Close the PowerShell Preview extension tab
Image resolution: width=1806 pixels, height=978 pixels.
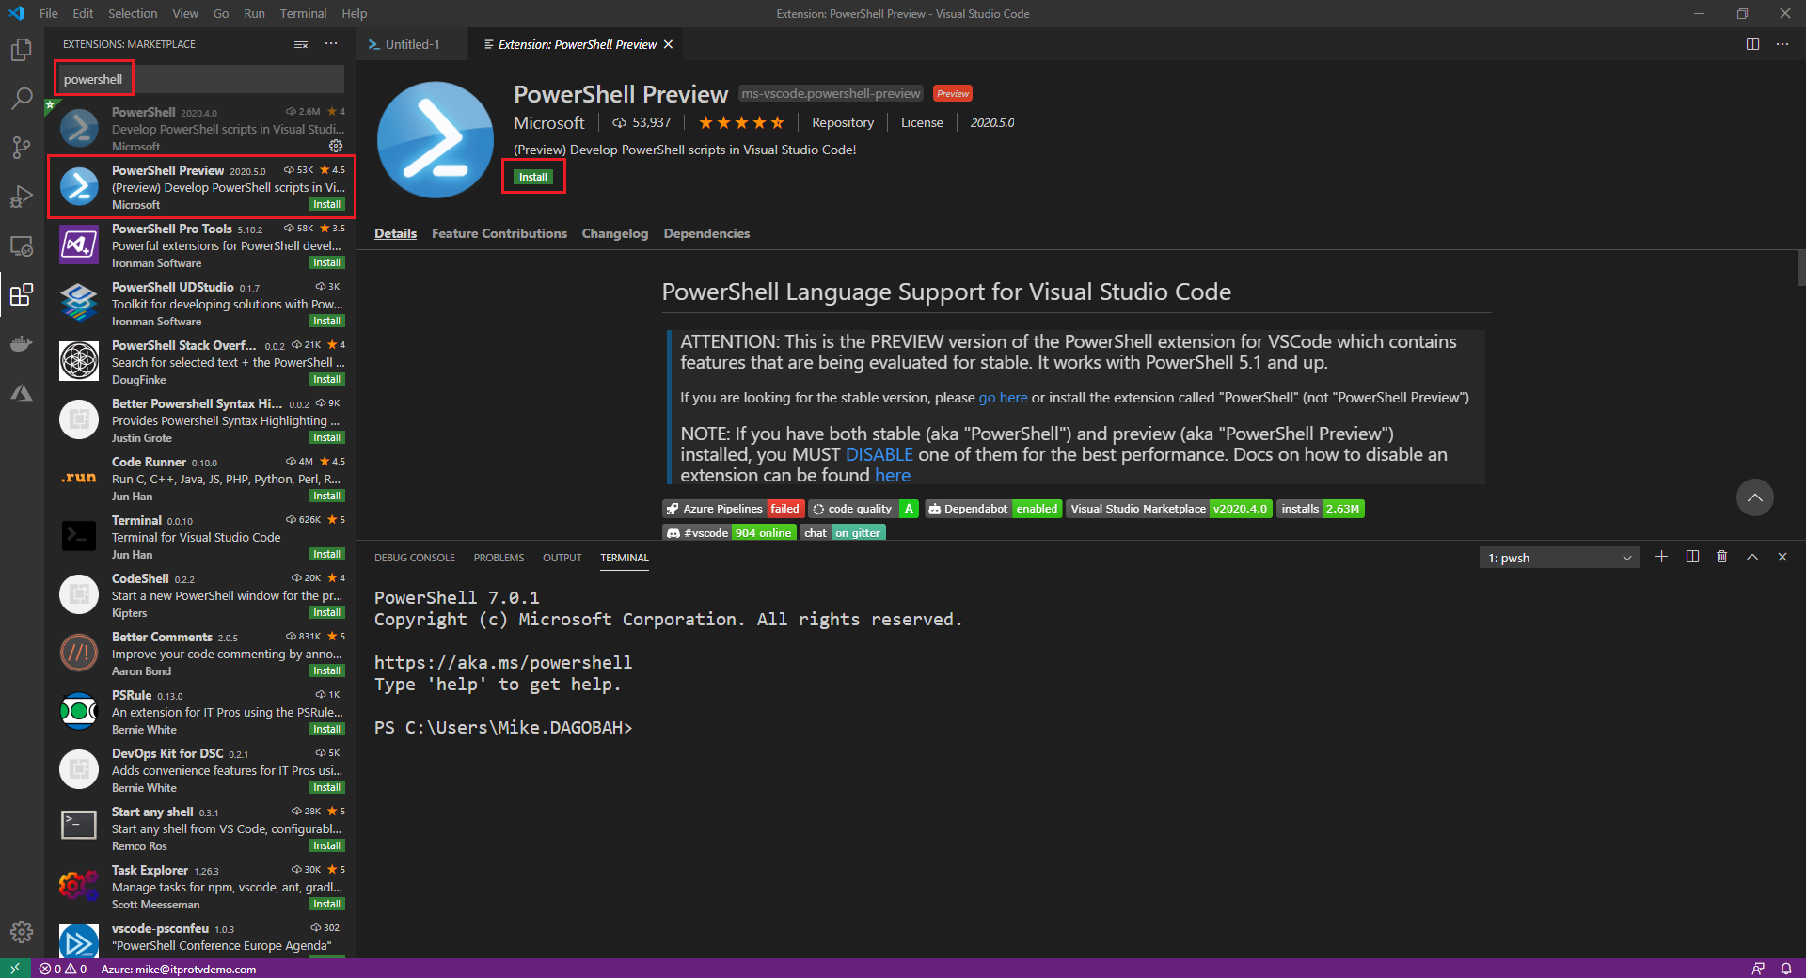point(669,44)
